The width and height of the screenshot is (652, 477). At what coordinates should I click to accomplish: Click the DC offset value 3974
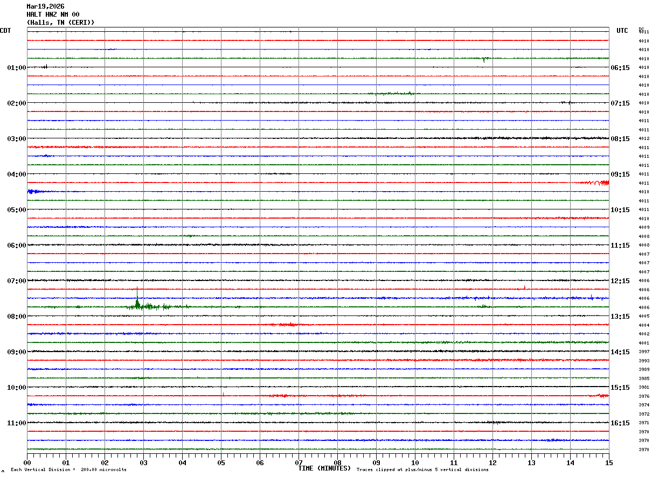click(644, 405)
